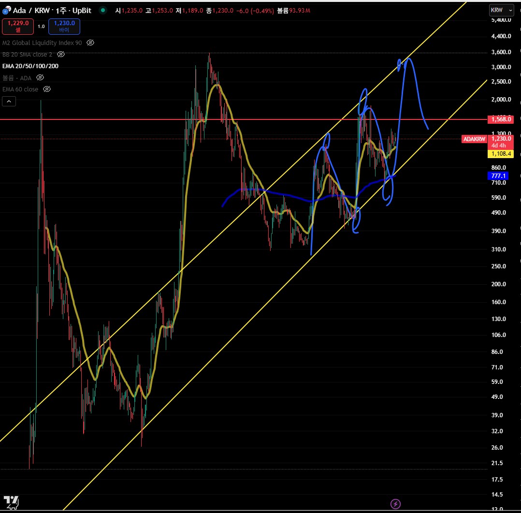Open the KRW currency dropdown
Viewport: 521px width, 513px height.
(x=501, y=10)
